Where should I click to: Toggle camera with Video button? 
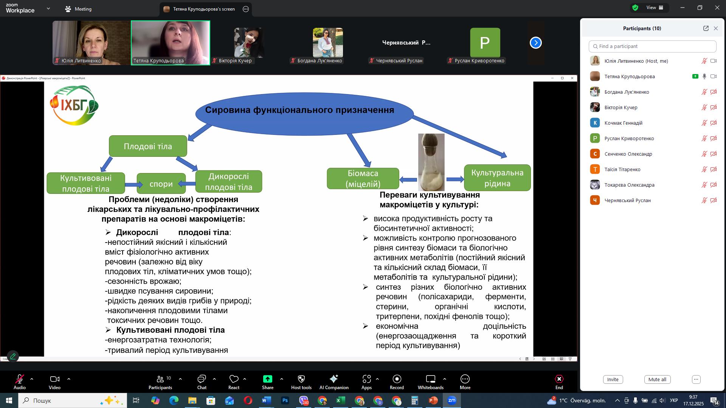54,379
